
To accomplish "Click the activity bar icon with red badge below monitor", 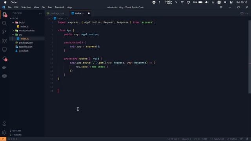I will click(x=4, y=58).
